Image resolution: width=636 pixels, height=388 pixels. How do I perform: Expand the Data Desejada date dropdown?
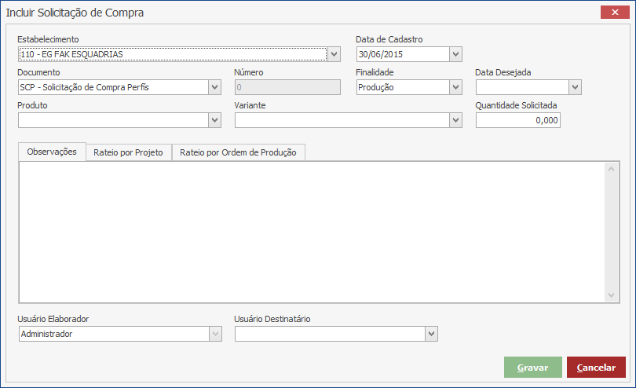click(x=575, y=87)
